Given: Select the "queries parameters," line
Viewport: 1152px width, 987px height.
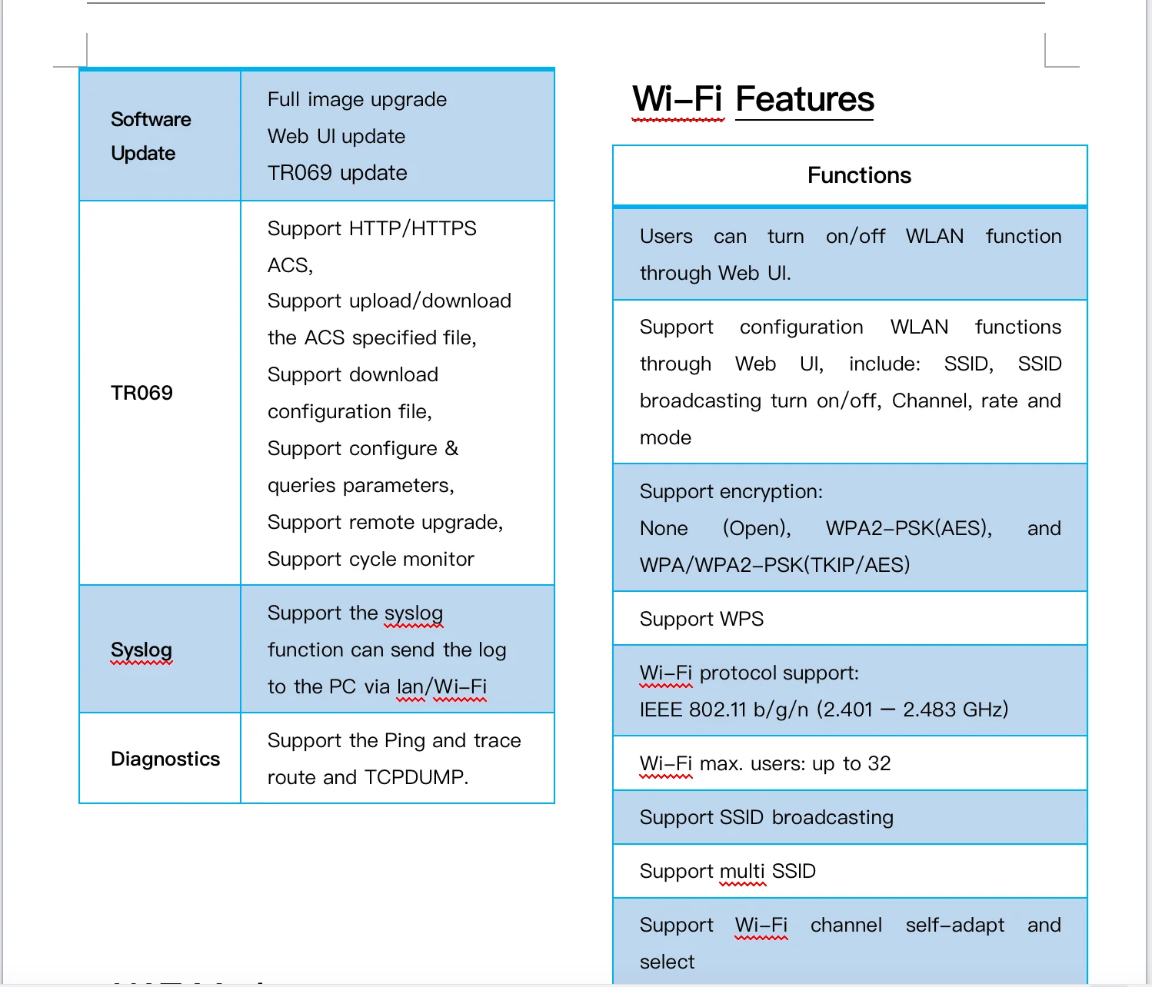Looking at the screenshot, I should (361, 485).
